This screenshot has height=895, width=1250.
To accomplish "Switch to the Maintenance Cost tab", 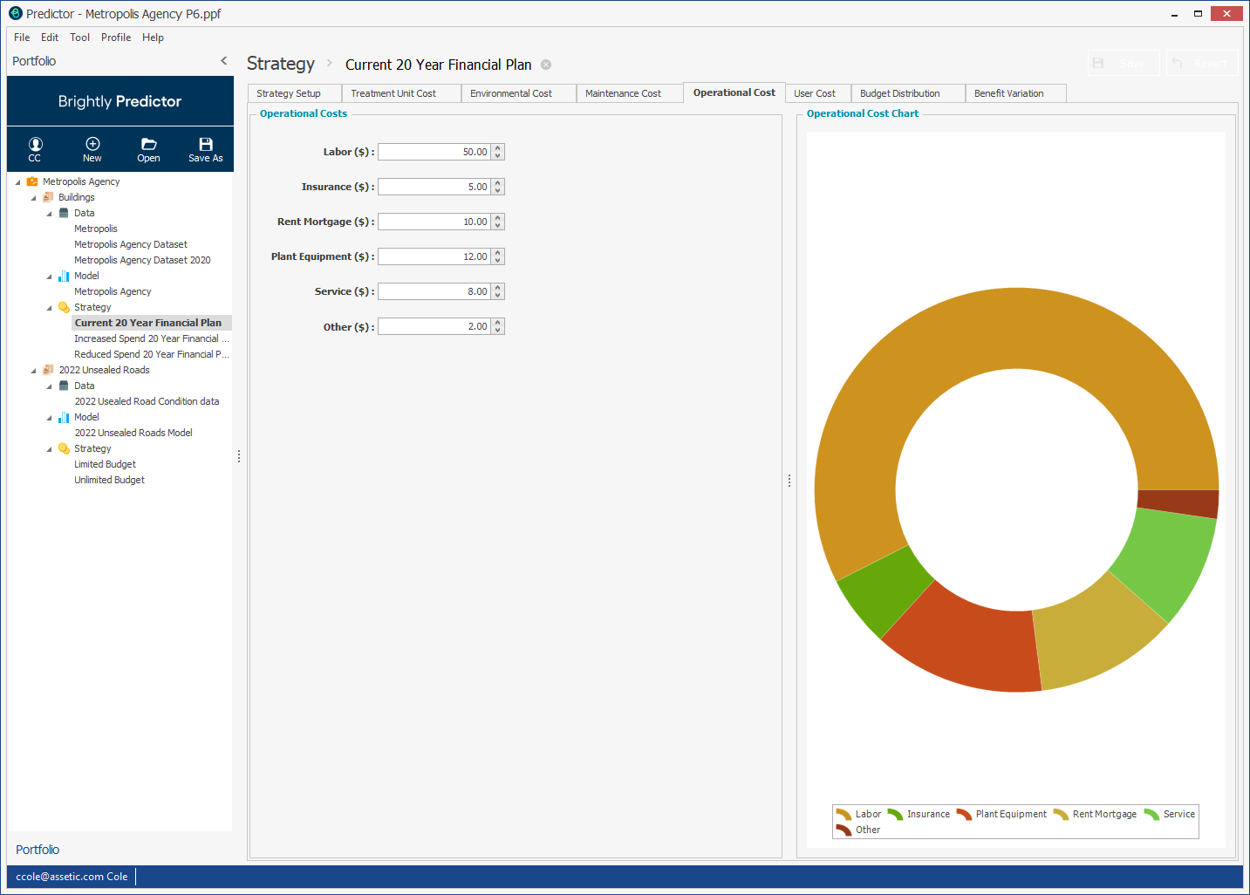I will [623, 93].
